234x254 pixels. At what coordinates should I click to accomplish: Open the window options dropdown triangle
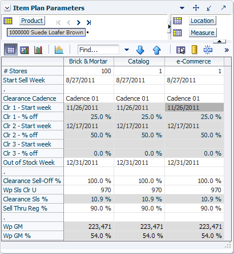(x=182, y=8)
